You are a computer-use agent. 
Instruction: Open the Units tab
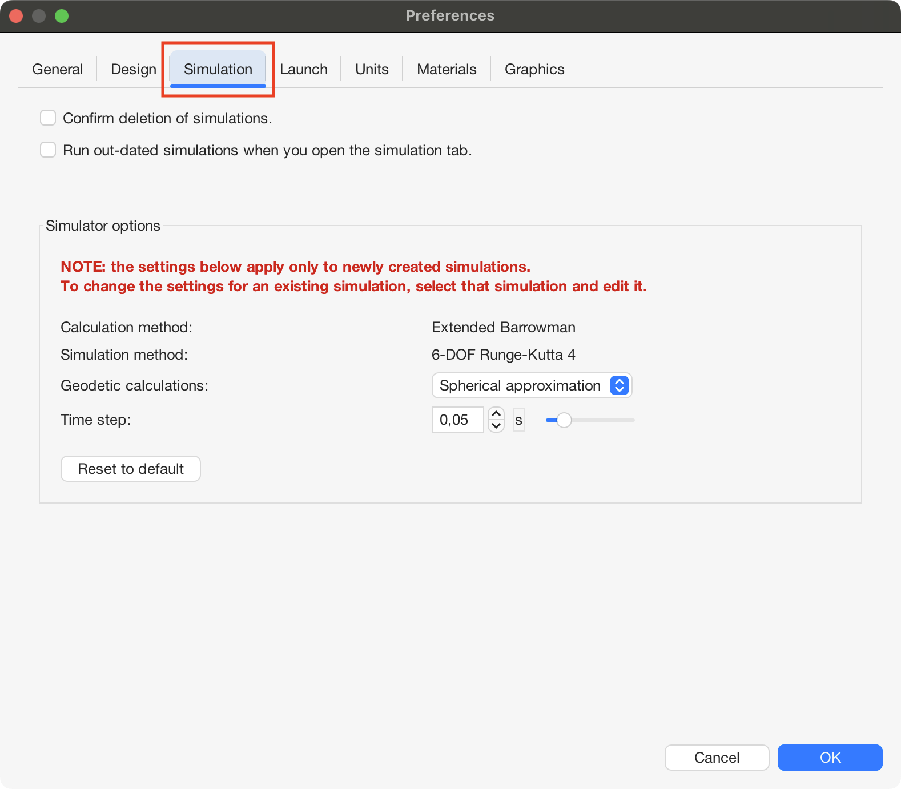tap(372, 69)
